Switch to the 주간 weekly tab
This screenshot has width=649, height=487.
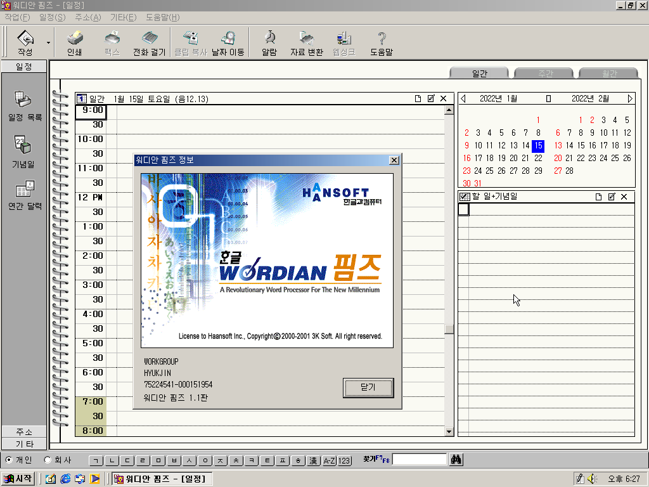click(x=544, y=74)
